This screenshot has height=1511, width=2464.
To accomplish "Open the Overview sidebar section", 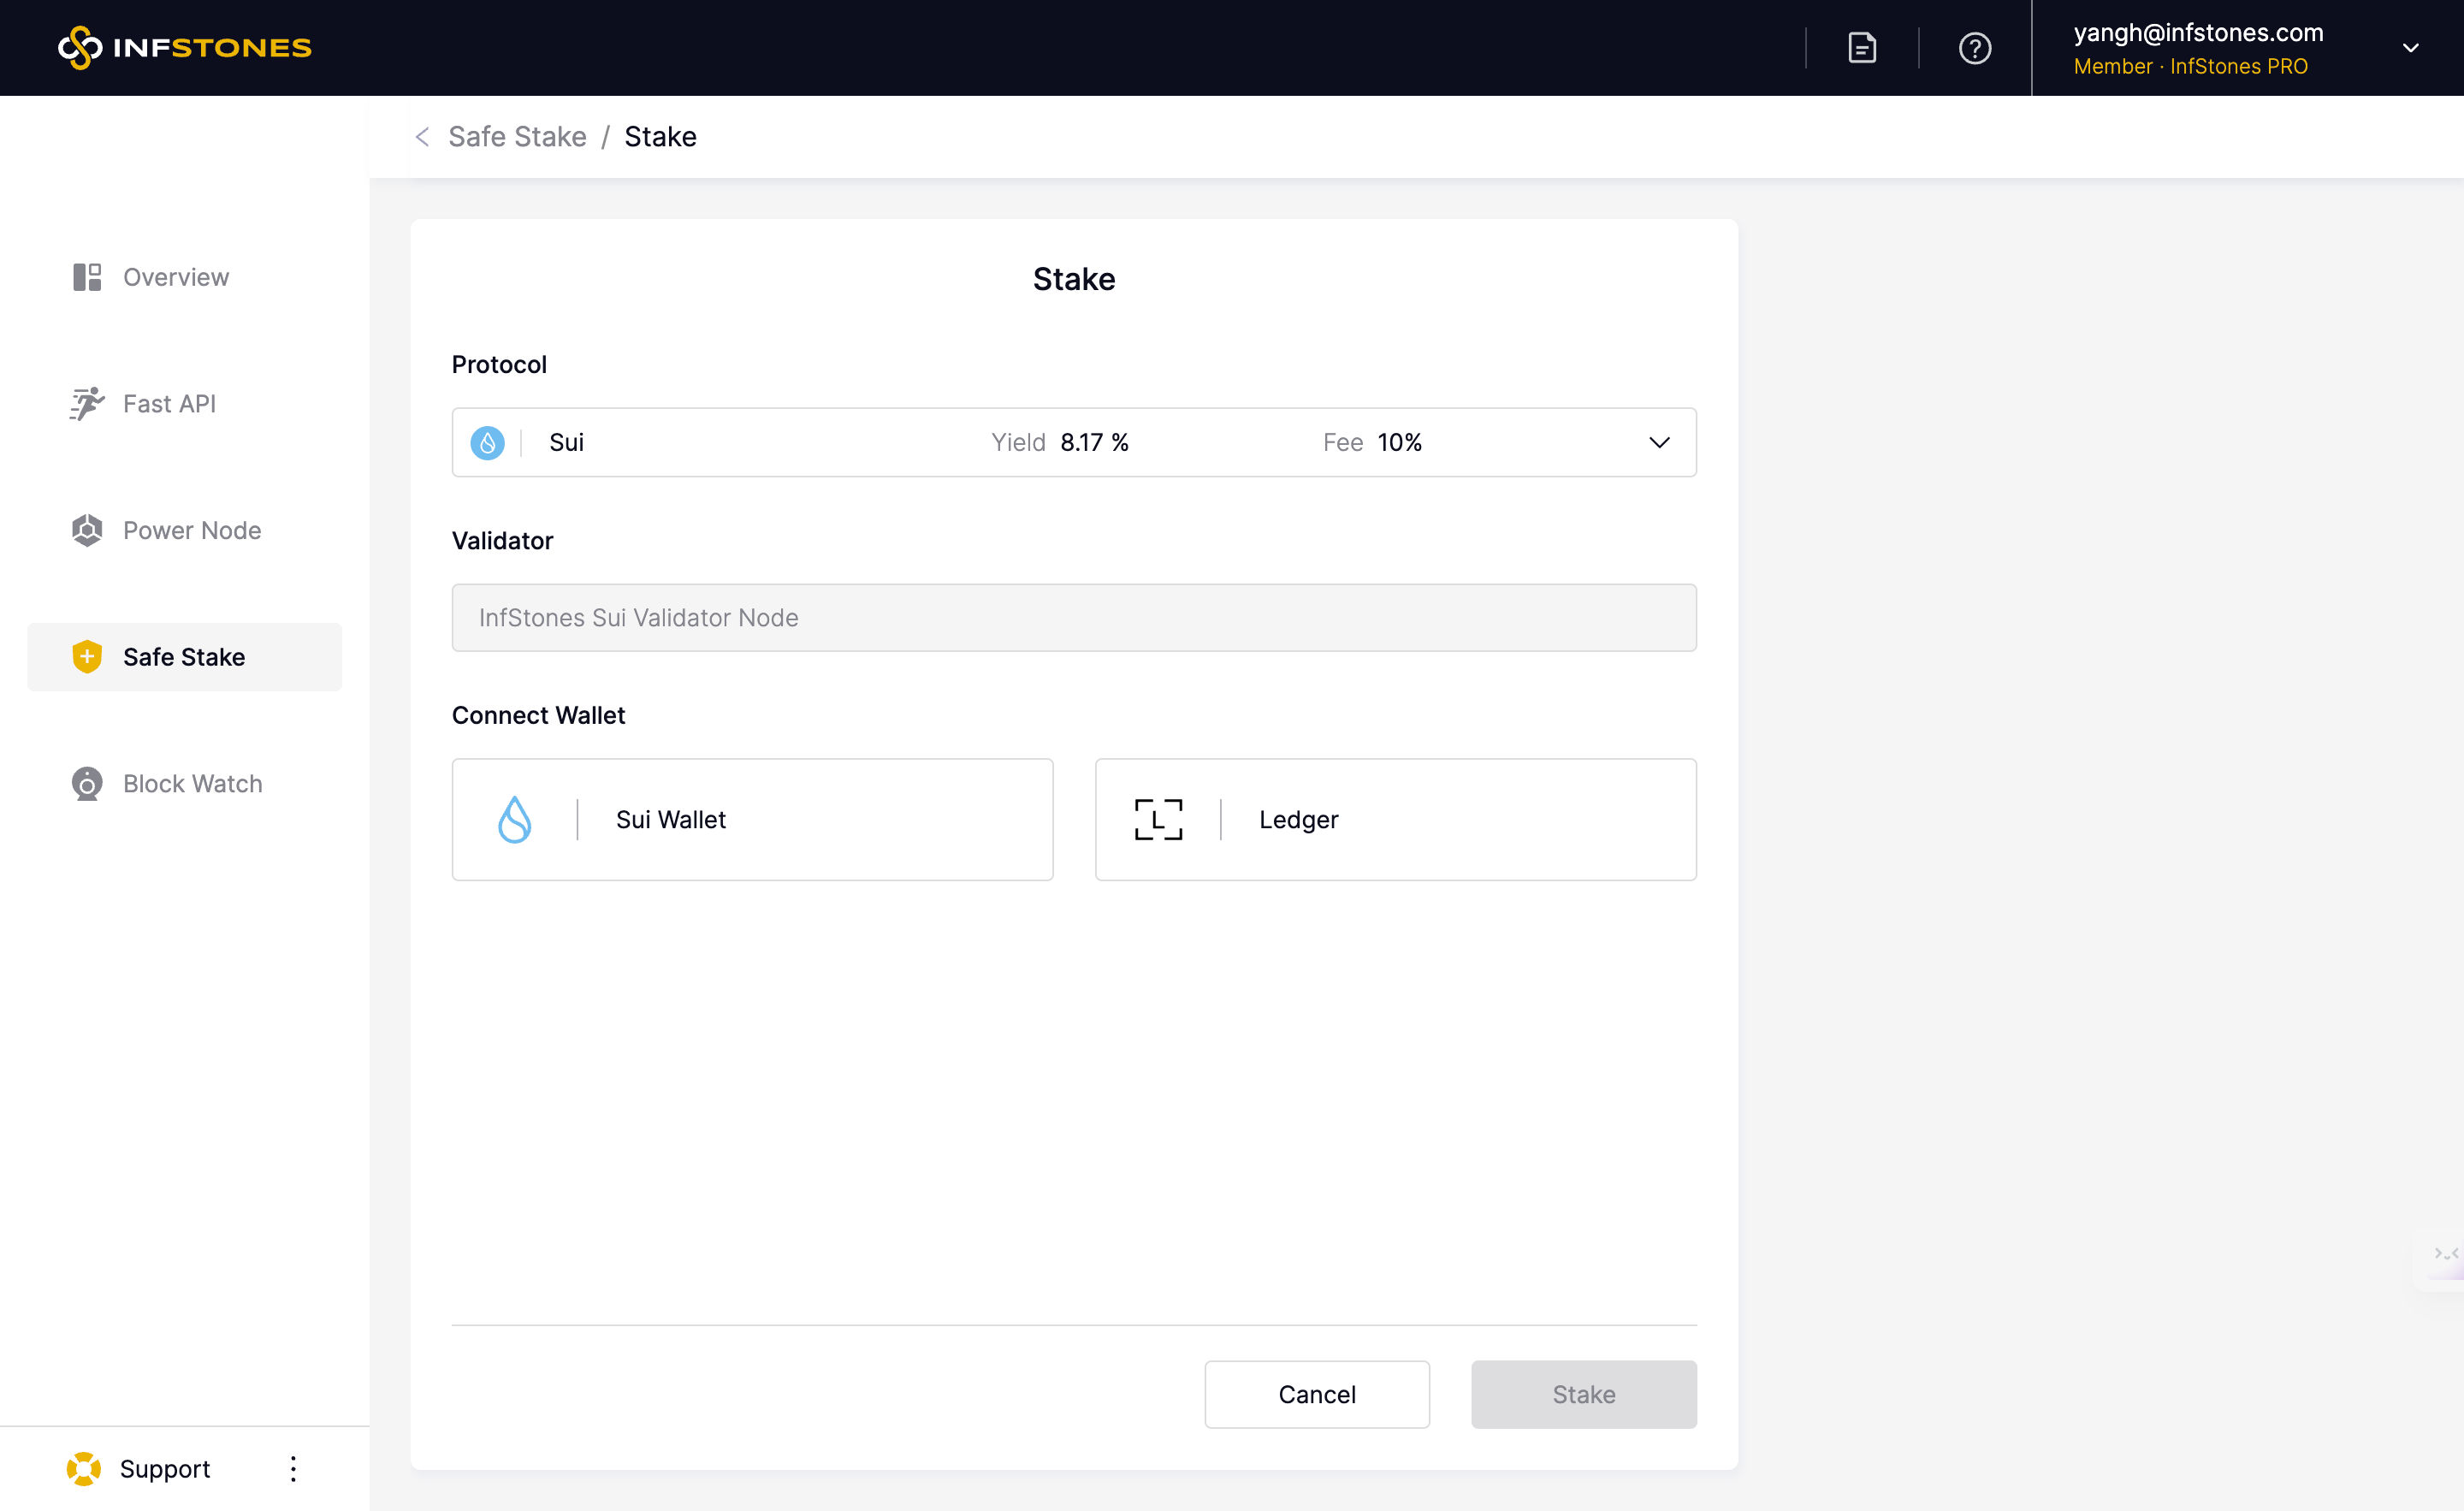I will tap(175, 277).
